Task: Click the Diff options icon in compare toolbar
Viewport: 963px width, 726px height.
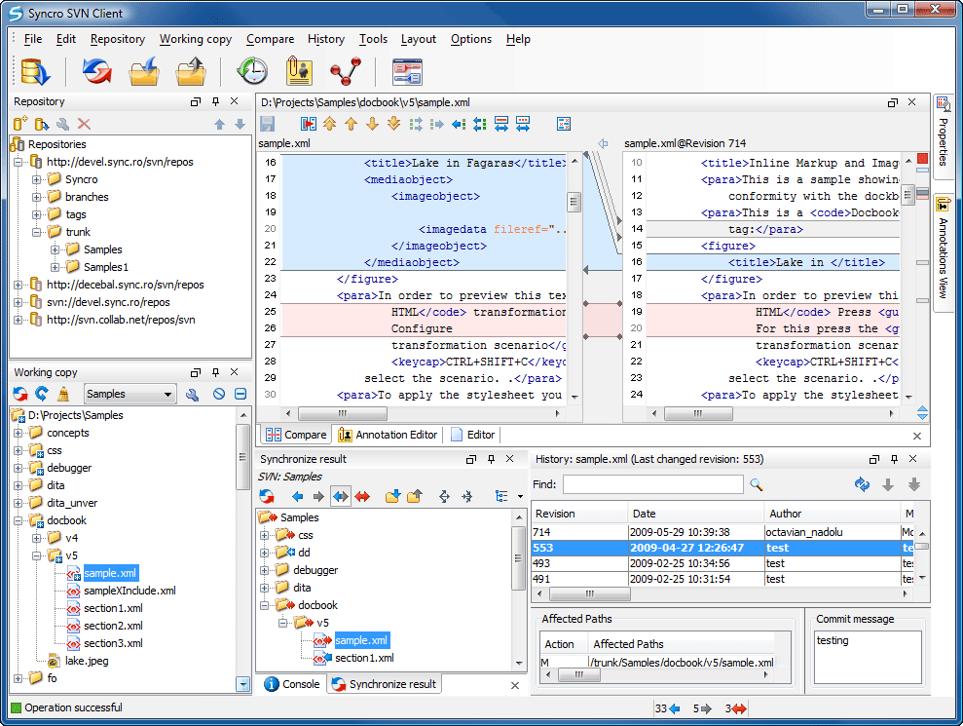Action: point(563,124)
